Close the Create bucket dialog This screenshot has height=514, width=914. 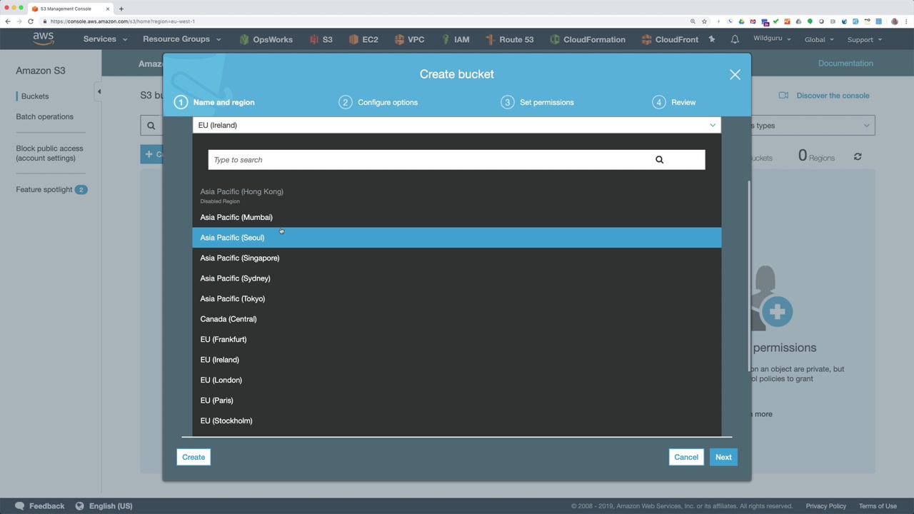coord(735,74)
